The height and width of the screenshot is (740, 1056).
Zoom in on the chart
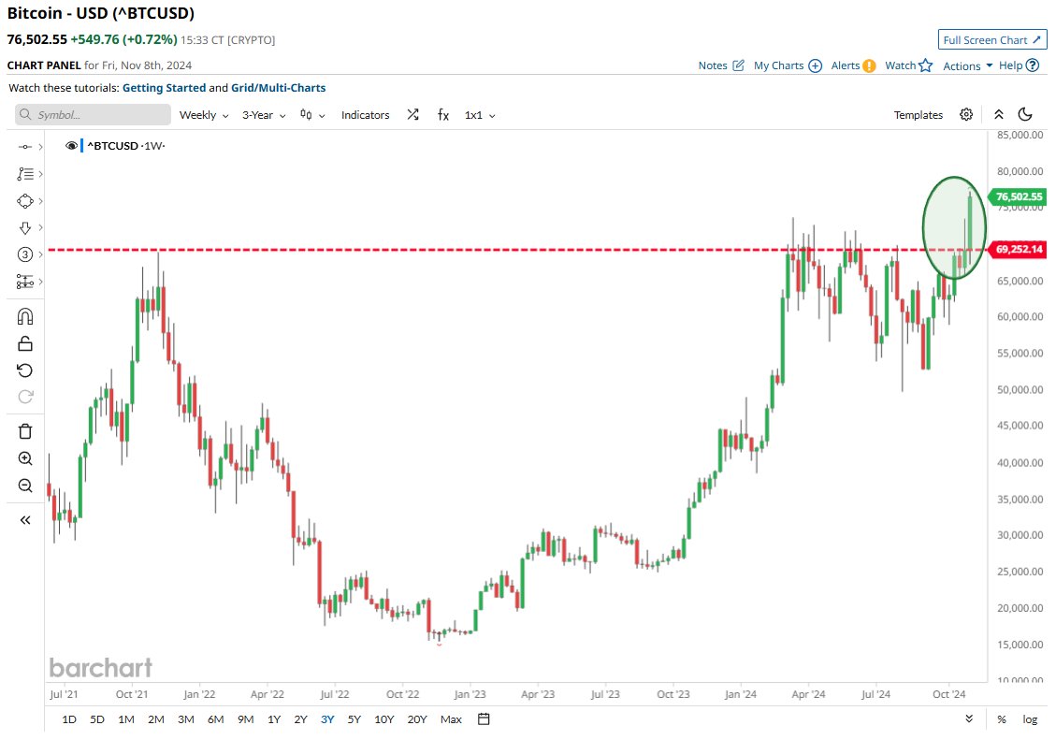tap(25, 458)
